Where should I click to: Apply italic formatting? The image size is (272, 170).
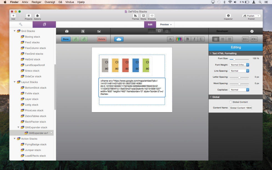point(194,39)
